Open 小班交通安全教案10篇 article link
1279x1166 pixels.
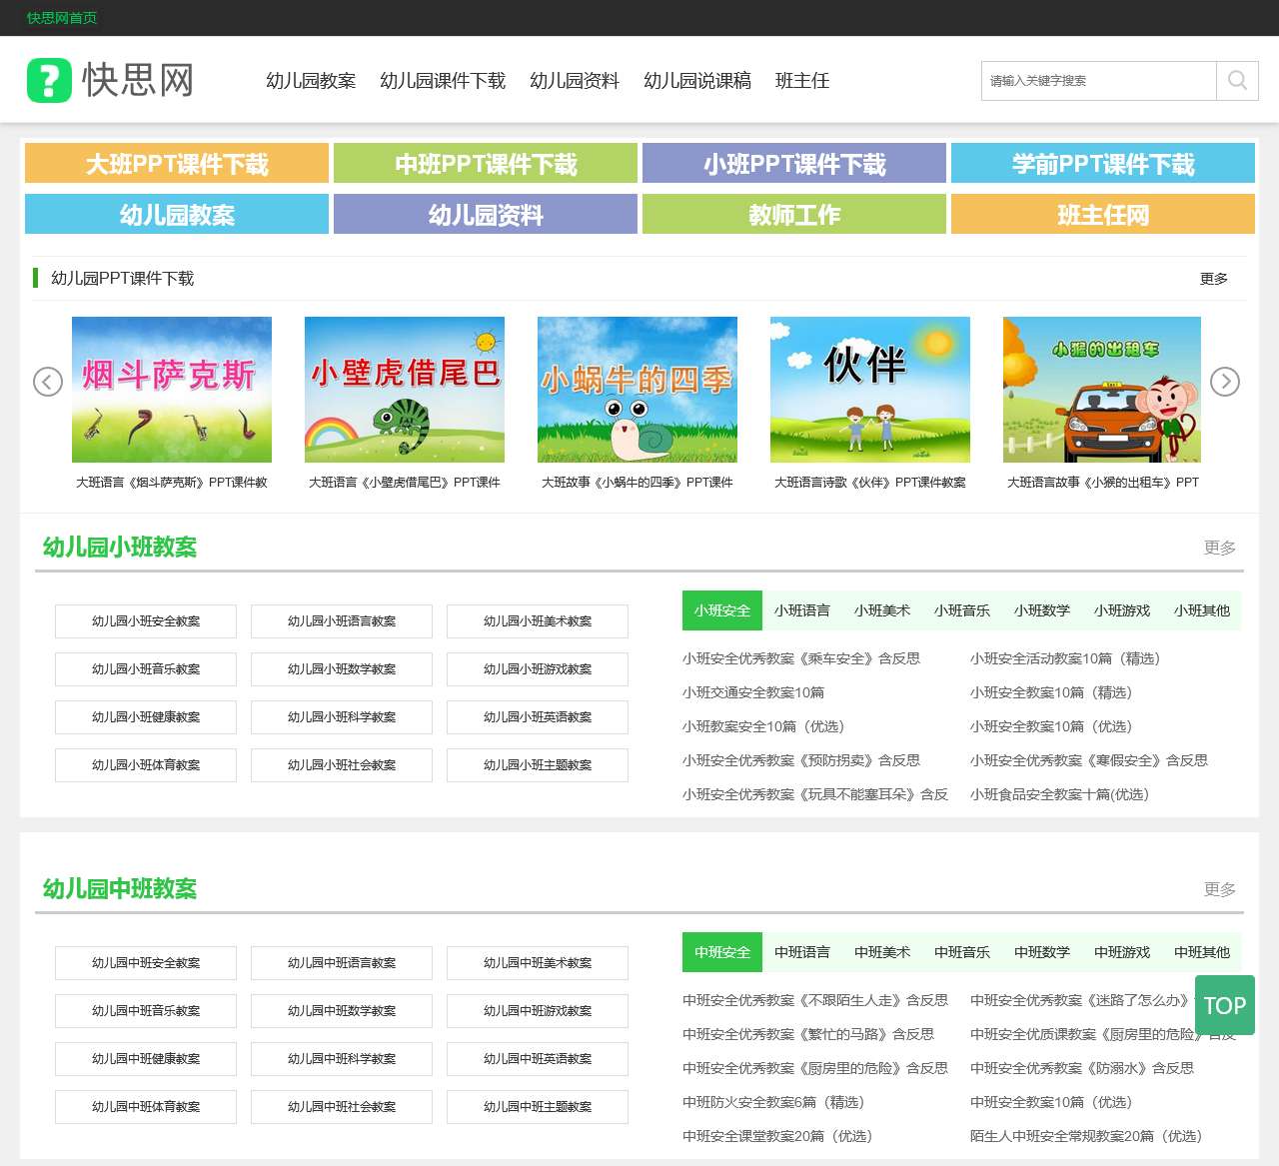coord(753,692)
